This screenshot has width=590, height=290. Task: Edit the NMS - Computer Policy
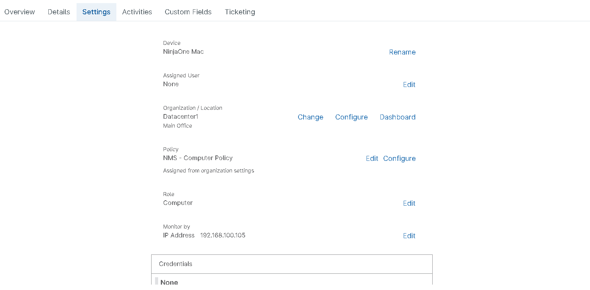tap(372, 158)
